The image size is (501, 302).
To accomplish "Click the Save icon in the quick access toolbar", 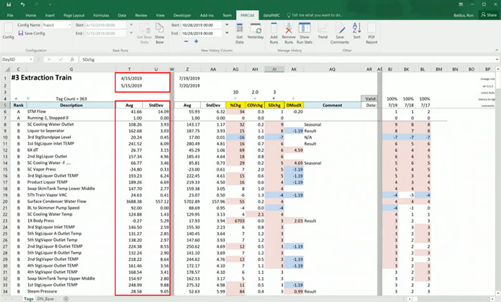I will (9, 4).
